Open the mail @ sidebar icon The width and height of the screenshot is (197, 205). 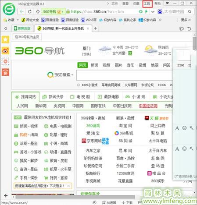click(5, 61)
